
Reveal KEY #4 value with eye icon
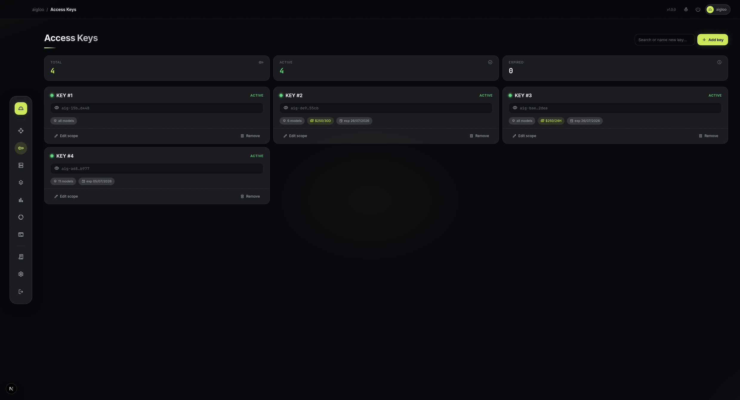[57, 168]
